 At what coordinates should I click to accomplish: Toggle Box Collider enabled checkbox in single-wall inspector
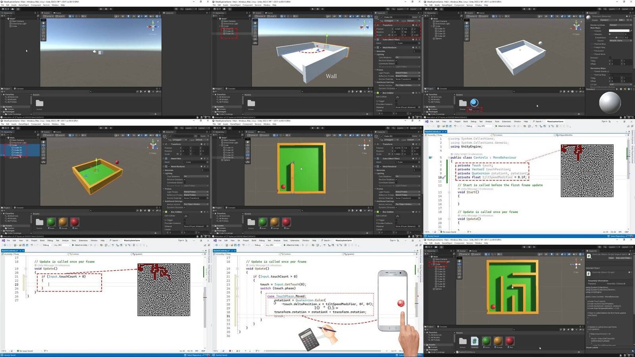pyautogui.click(x=381, y=212)
